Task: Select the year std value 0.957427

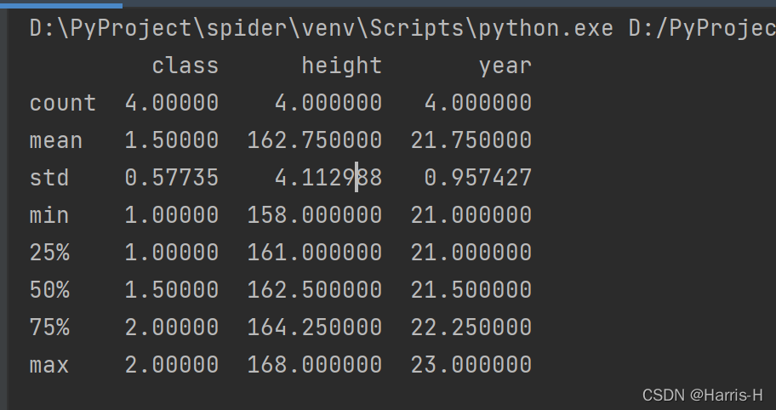Action: pyautogui.click(x=478, y=178)
